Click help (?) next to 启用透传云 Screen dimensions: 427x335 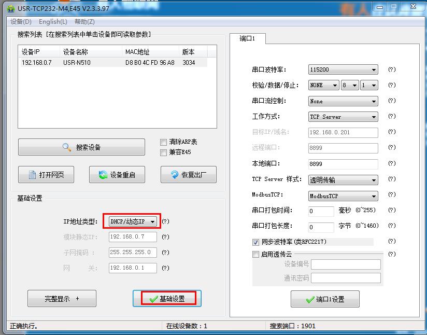tap(392, 254)
